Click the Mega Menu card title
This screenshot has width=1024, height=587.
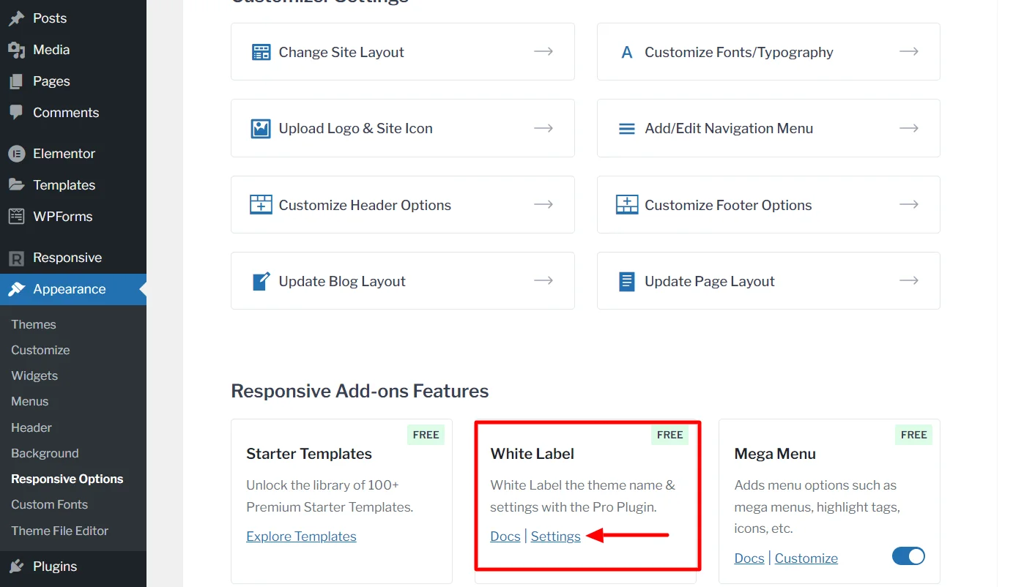(x=775, y=454)
